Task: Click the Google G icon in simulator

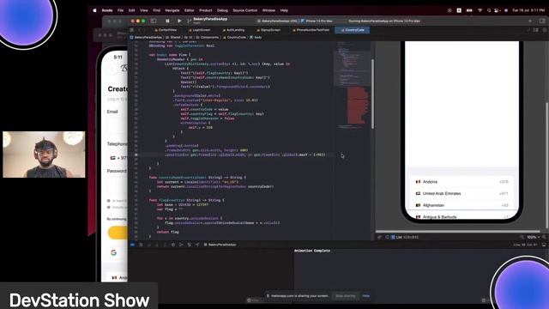Action: pos(113,252)
